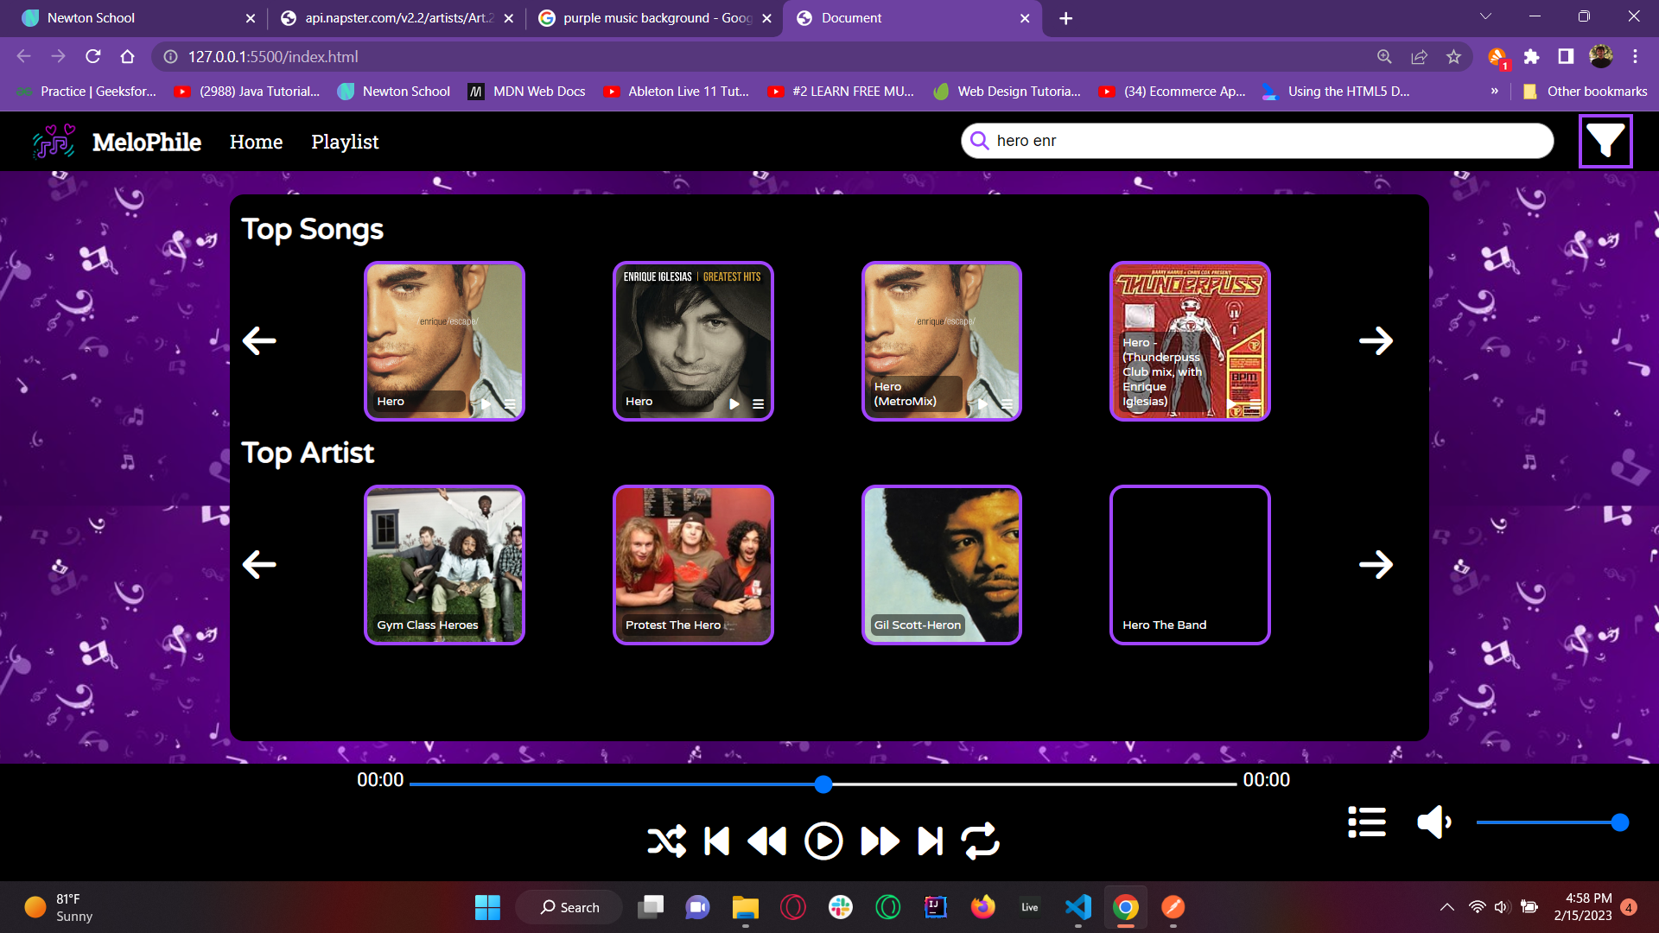The width and height of the screenshot is (1659, 933).
Task: Toggle repeat mode
Action: (981, 841)
